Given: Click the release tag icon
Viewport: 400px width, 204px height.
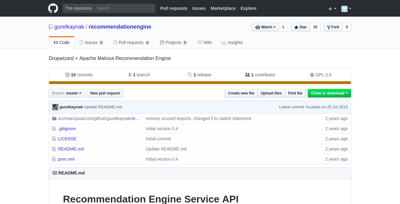Looking at the screenshot, I should pos(190,75).
